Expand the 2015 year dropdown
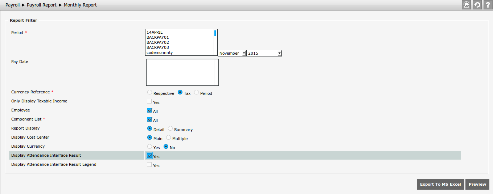This screenshot has width=493, height=194. point(264,53)
